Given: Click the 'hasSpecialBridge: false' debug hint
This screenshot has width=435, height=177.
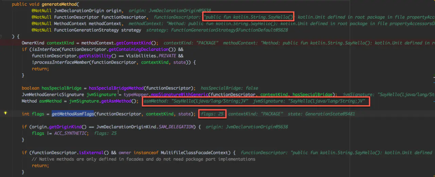Looking at the screenshot, I should coord(229,88).
